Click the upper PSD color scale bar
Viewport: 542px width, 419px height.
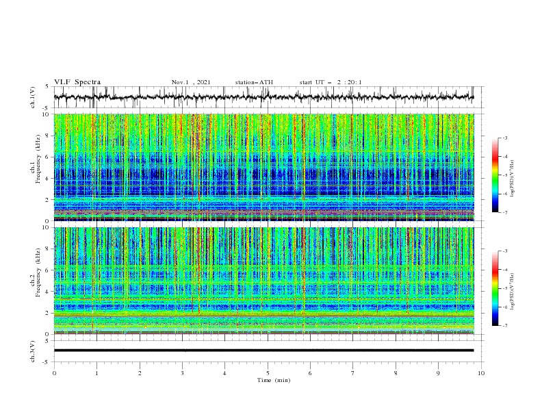pos(495,175)
